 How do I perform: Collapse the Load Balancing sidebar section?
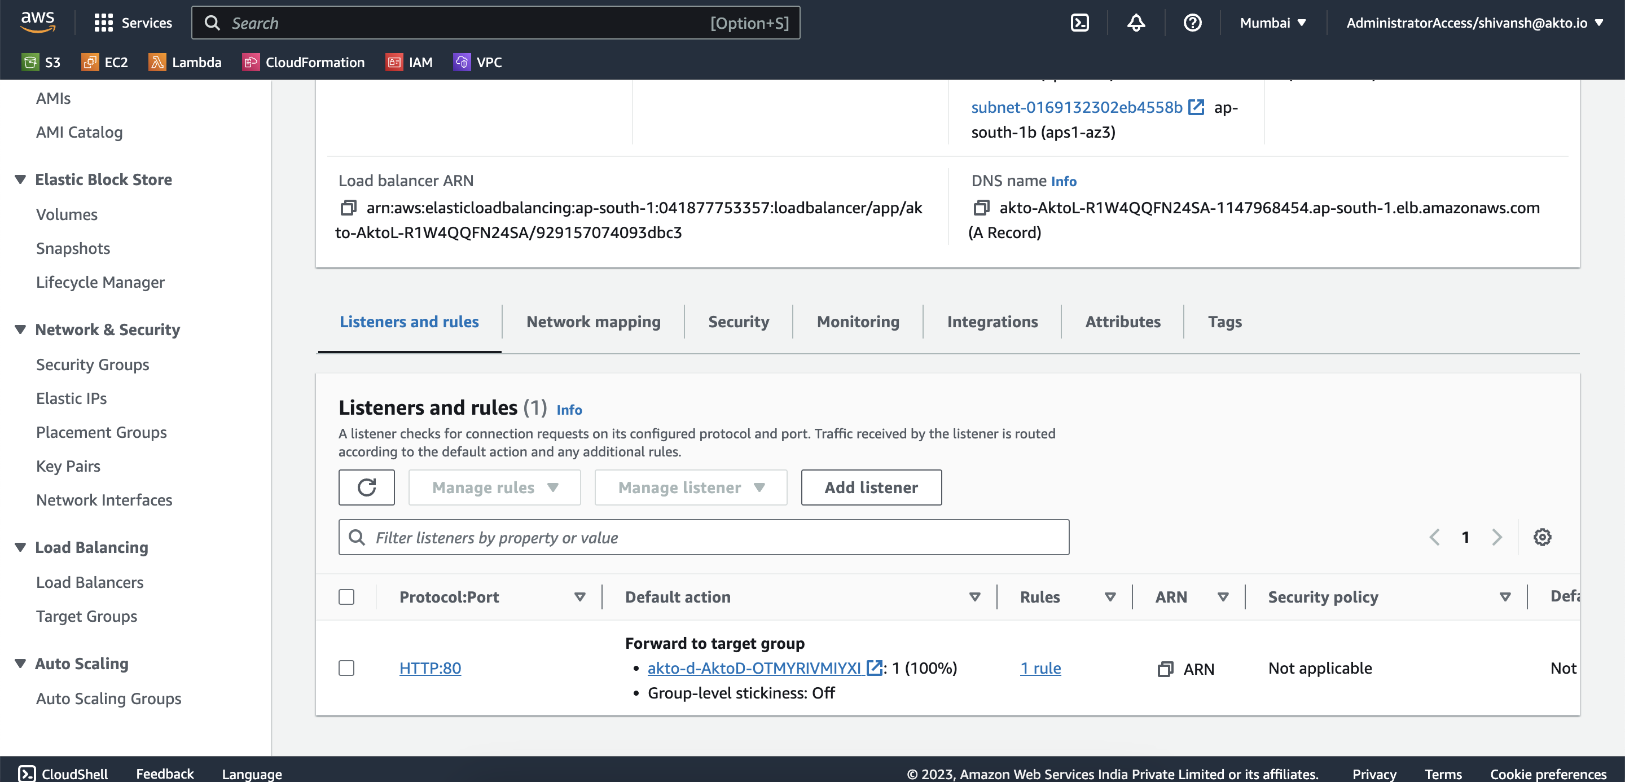pyautogui.click(x=20, y=547)
